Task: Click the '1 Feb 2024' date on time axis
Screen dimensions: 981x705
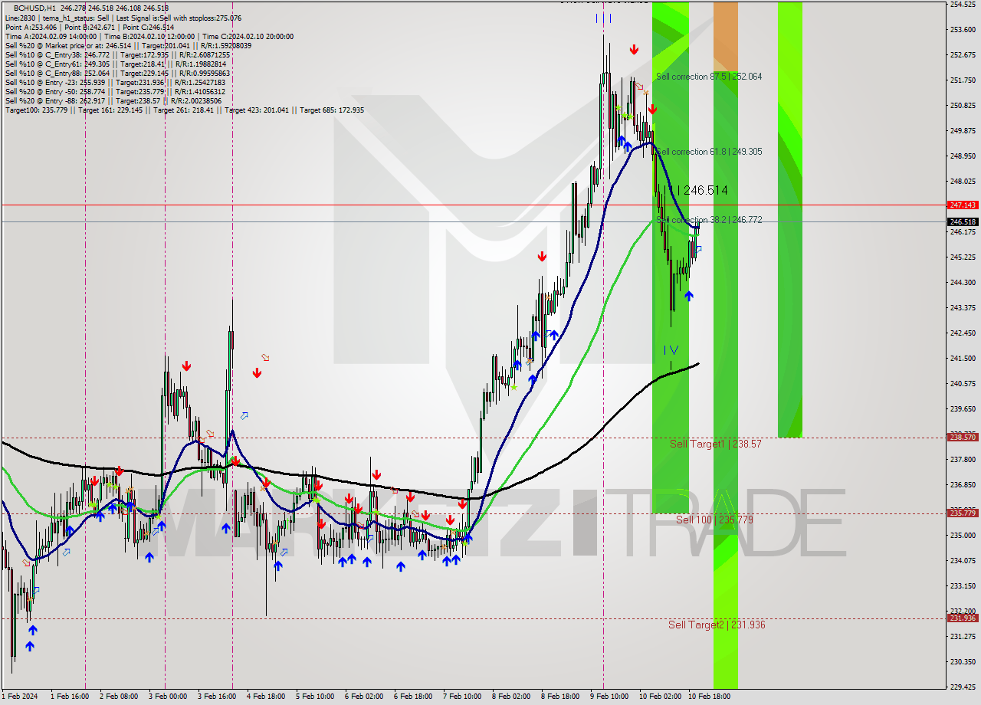Action: pyautogui.click(x=19, y=697)
